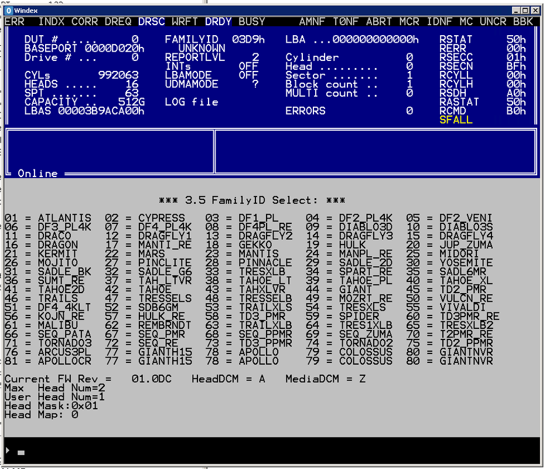546x469 pixels.
Task: Select family entry 01 = ATLANTIS
Action: click(x=47, y=218)
